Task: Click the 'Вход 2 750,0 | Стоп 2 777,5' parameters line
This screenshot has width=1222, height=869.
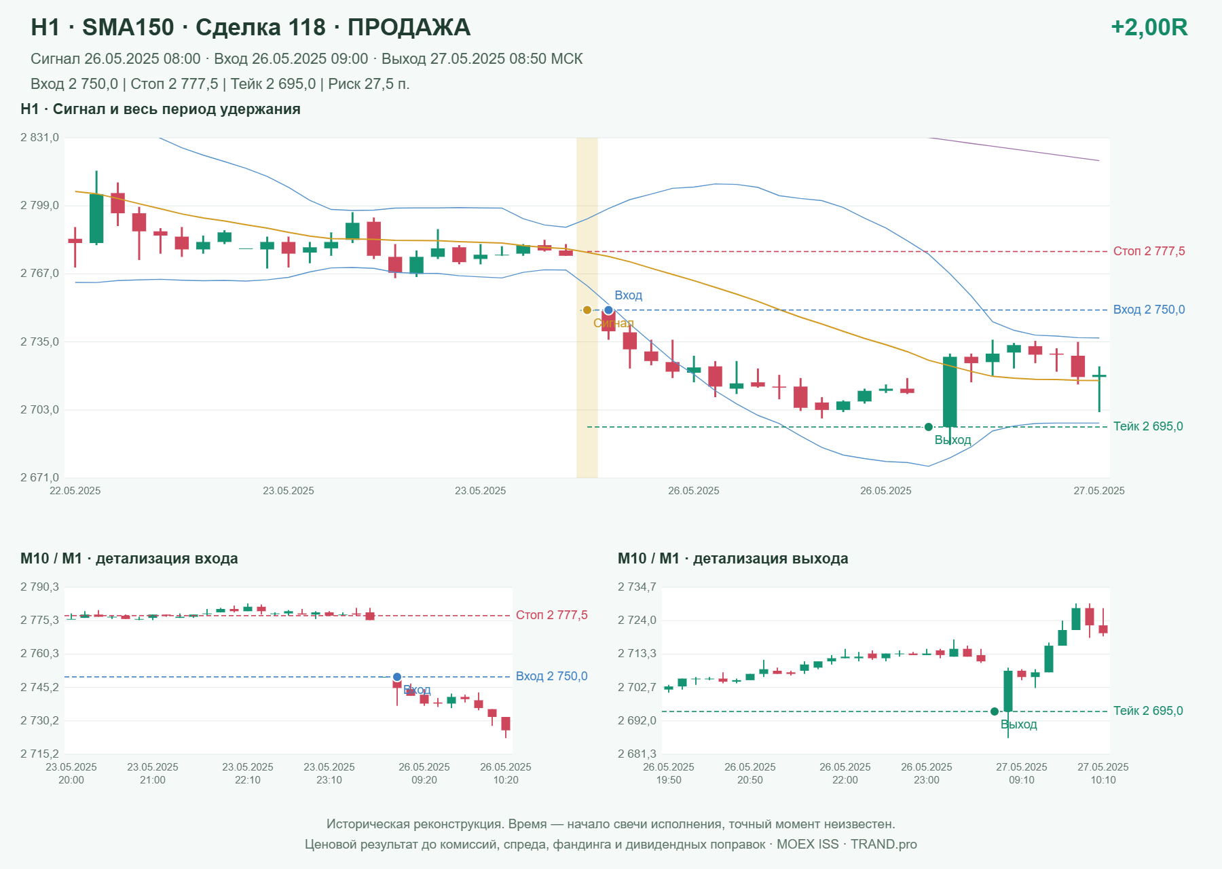Action: coord(220,84)
